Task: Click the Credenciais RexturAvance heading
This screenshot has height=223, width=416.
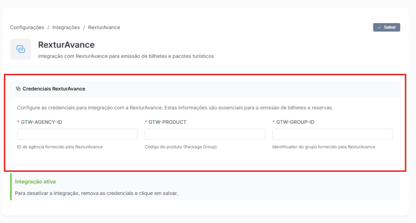Action: [x=54, y=89]
